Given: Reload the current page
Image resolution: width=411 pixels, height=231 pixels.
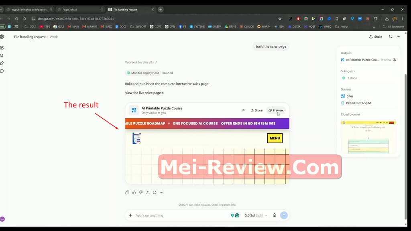Looking at the screenshot, I should coord(16,18).
